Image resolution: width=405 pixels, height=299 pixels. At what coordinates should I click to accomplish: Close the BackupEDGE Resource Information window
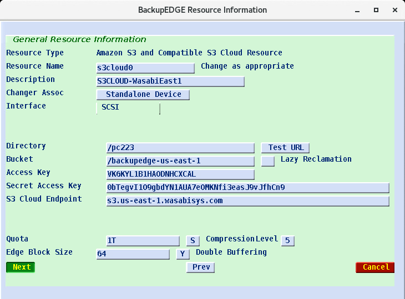click(x=395, y=10)
